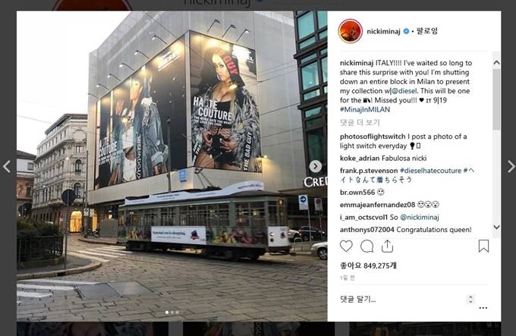Click scroll up arrow in comments
The width and height of the screenshot is (516, 336).
coord(496,62)
